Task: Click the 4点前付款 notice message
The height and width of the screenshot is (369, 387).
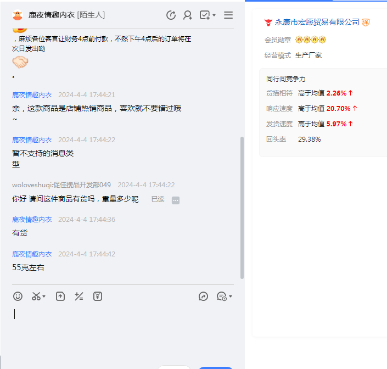Action: point(102,44)
